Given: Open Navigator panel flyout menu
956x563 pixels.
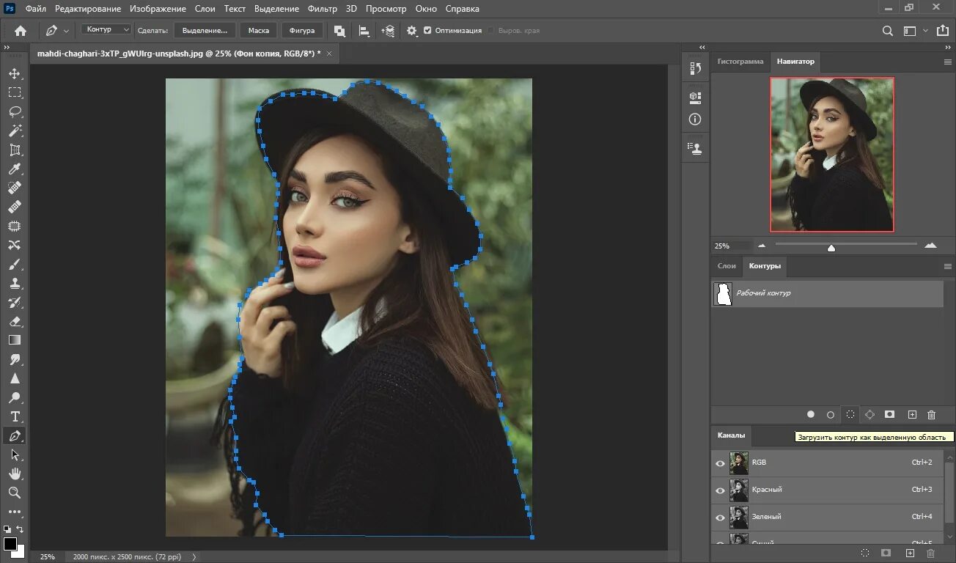Looking at the screenshot, I should pos(947,62).
